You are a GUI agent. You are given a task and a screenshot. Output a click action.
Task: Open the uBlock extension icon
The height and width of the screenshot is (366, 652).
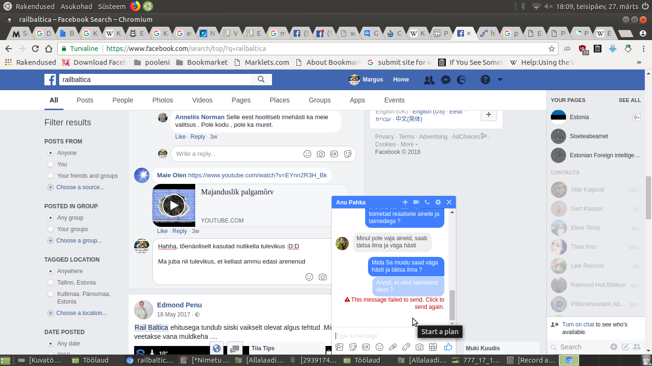(583, 49)
